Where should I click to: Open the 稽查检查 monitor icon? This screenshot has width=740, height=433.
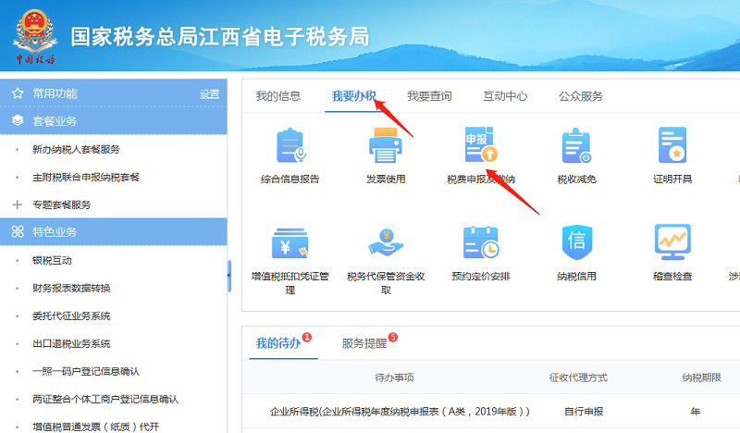(x=672, y=242)
